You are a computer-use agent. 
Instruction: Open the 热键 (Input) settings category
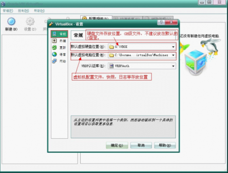59,41
